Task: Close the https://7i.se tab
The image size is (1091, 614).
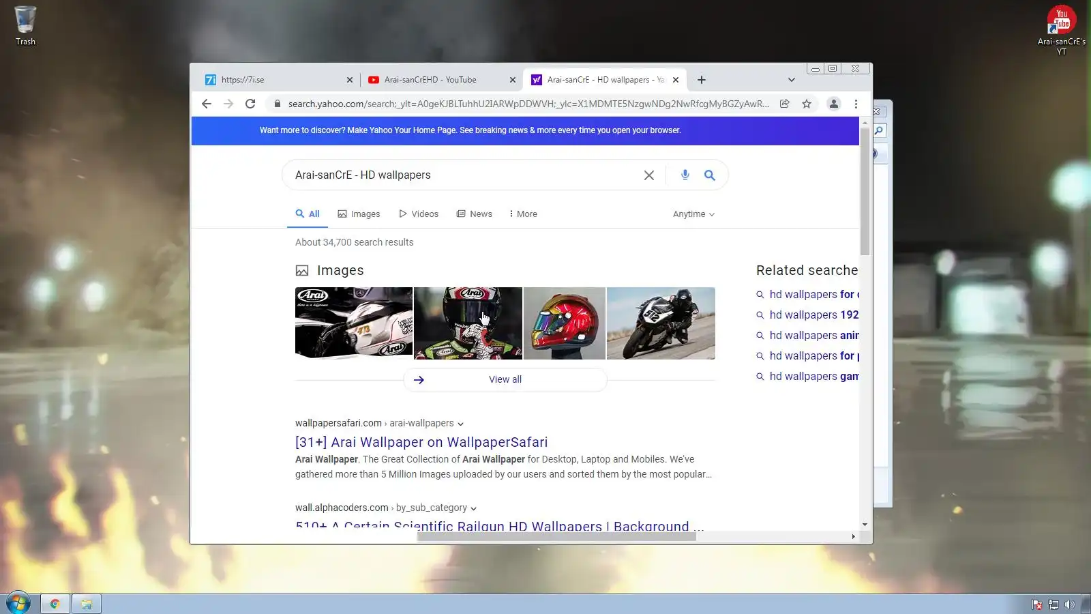Action: [x=350, y=80]
